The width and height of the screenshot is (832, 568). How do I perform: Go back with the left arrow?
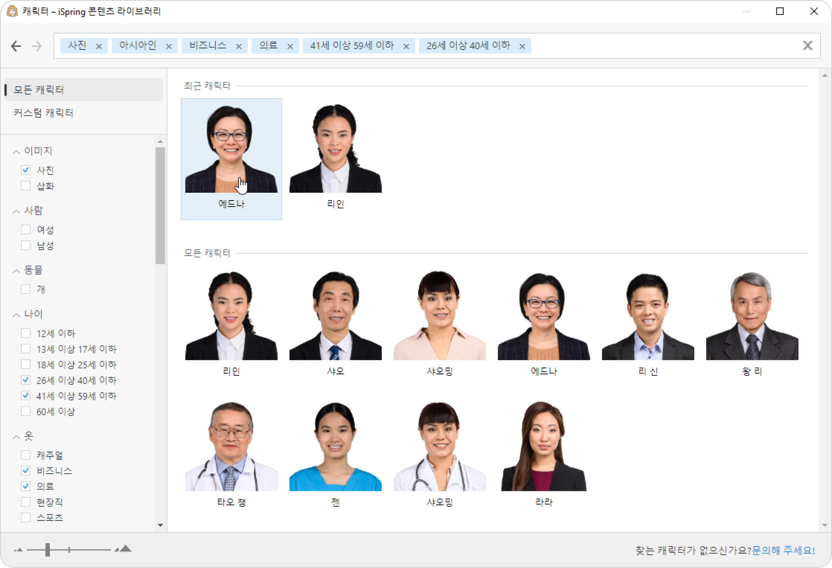16,46
